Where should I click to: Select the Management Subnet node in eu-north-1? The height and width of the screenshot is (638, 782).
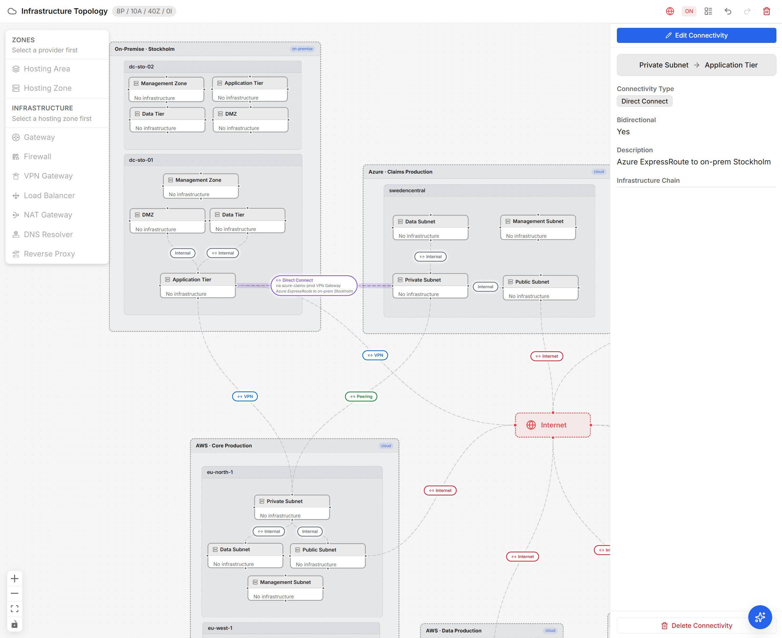click(285, 588)
